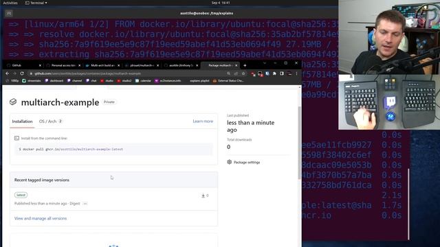Close the GitHub browser tab
Screen dimensions: 440x247
(40, 65)
